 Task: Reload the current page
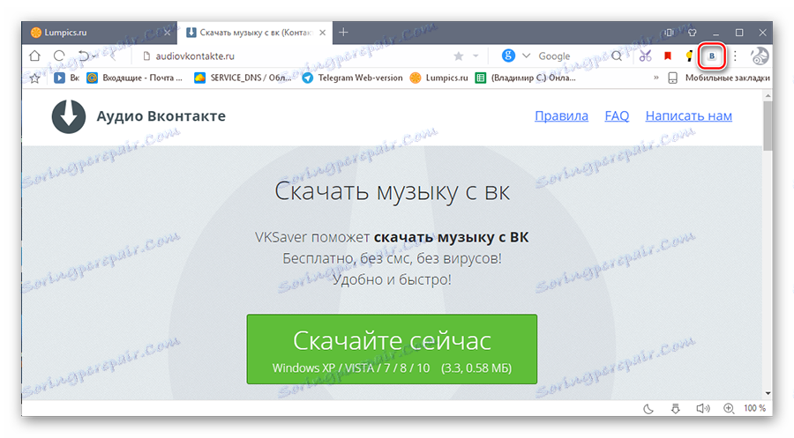[59, 56]
